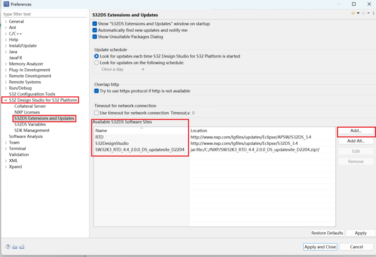Expand the Help tree node
376x257 pixels.
pyautogui.click(x=6, y=40)
